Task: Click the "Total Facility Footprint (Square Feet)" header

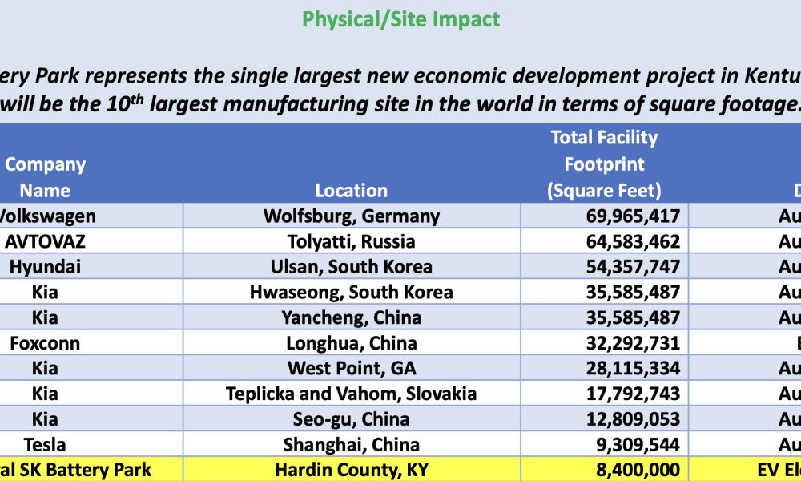Action: [x=604, y=164]
